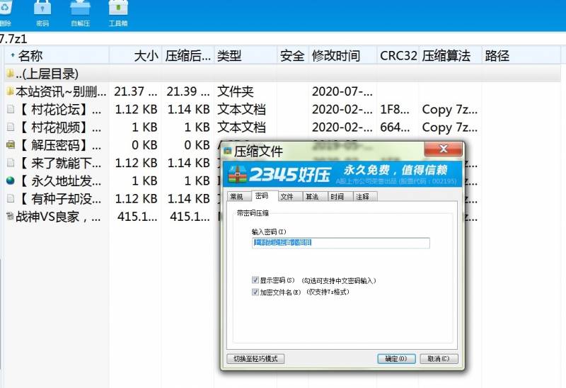Select the 【有种子却没... file name
The height and width of the screenshot is (388, 566).
point(59,199)
